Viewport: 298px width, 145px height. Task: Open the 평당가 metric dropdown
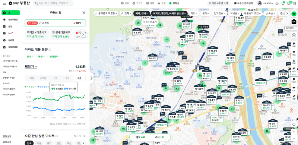click(31, 67)
